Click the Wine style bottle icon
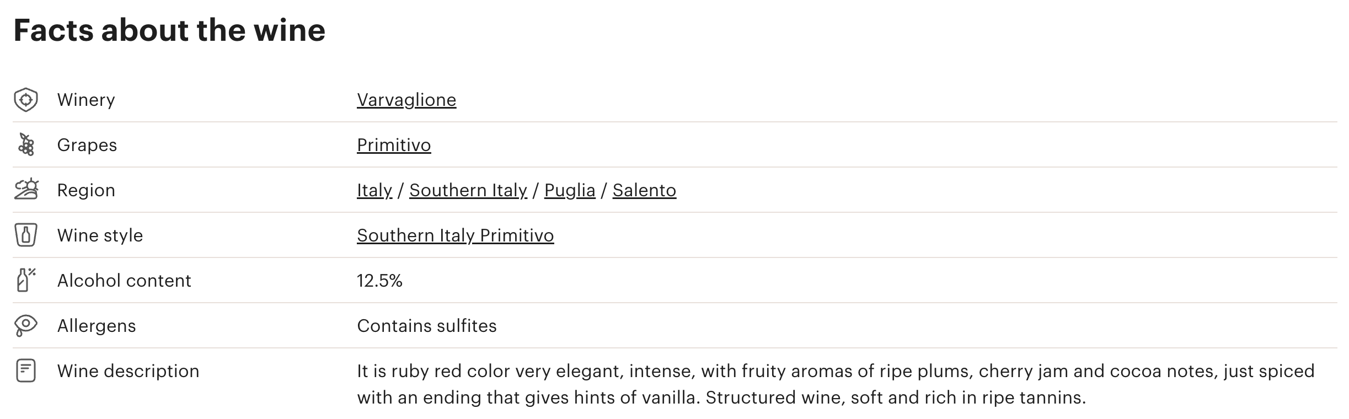 [x=25, y=235]
